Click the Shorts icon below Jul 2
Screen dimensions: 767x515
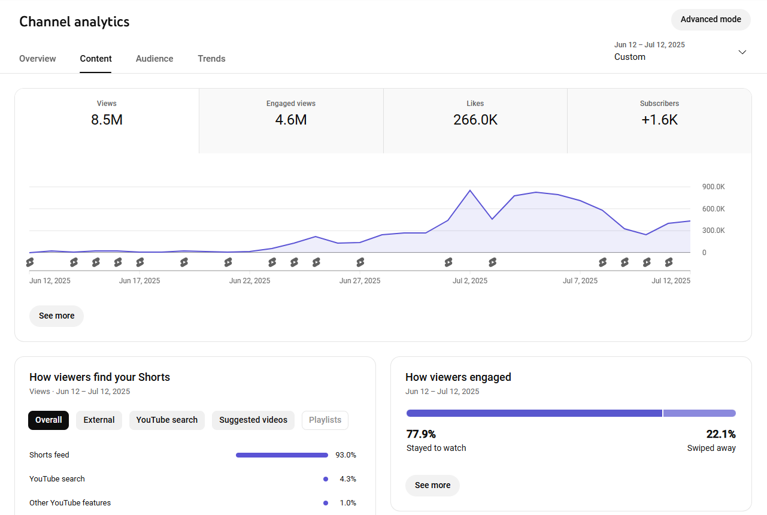click(448, 262)
